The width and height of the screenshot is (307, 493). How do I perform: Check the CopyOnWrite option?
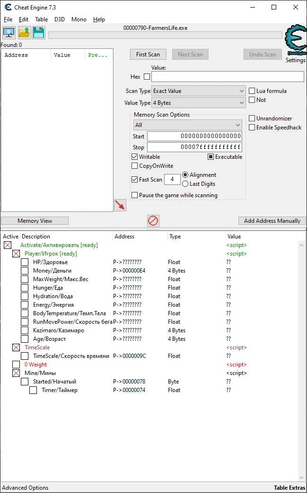pos(135,166)
